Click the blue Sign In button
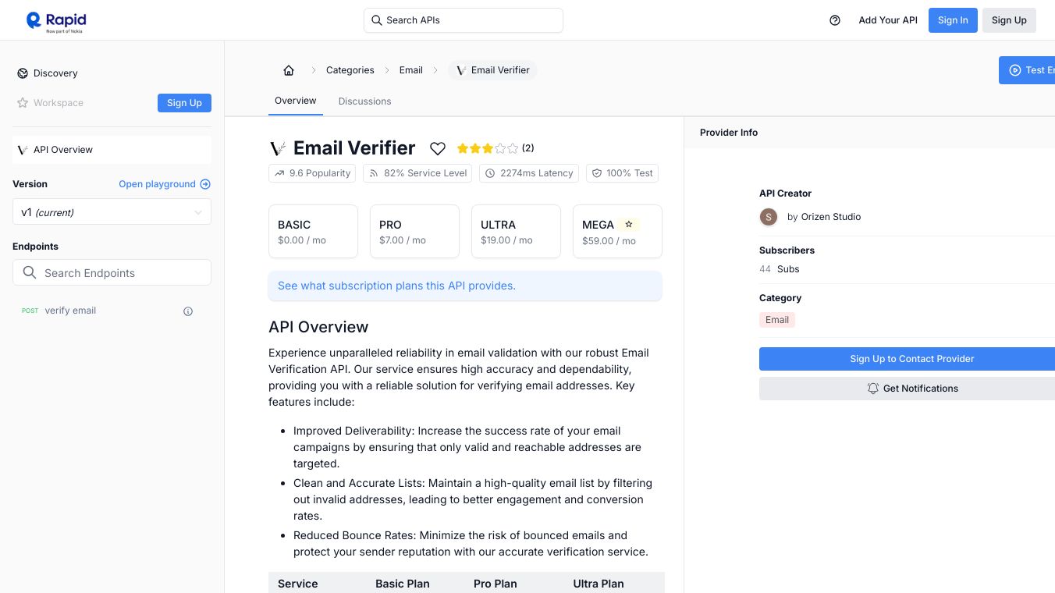Screen dimensions: 1055x593 pos(953,20)
